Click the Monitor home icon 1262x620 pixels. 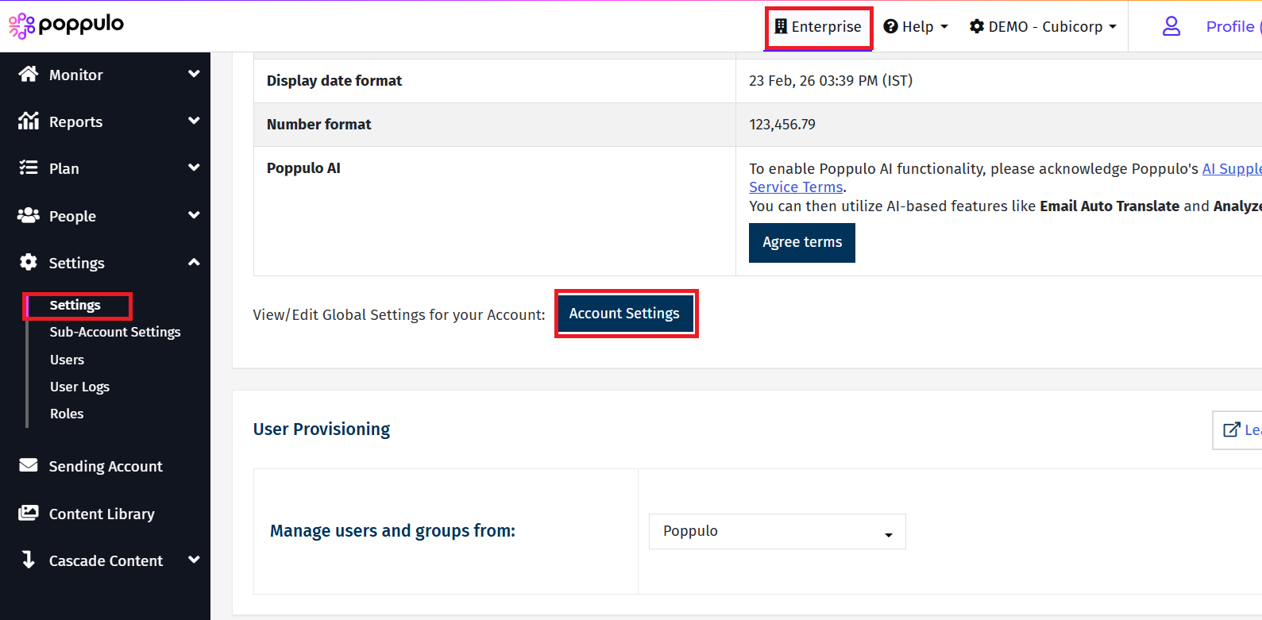pos(29,74)
